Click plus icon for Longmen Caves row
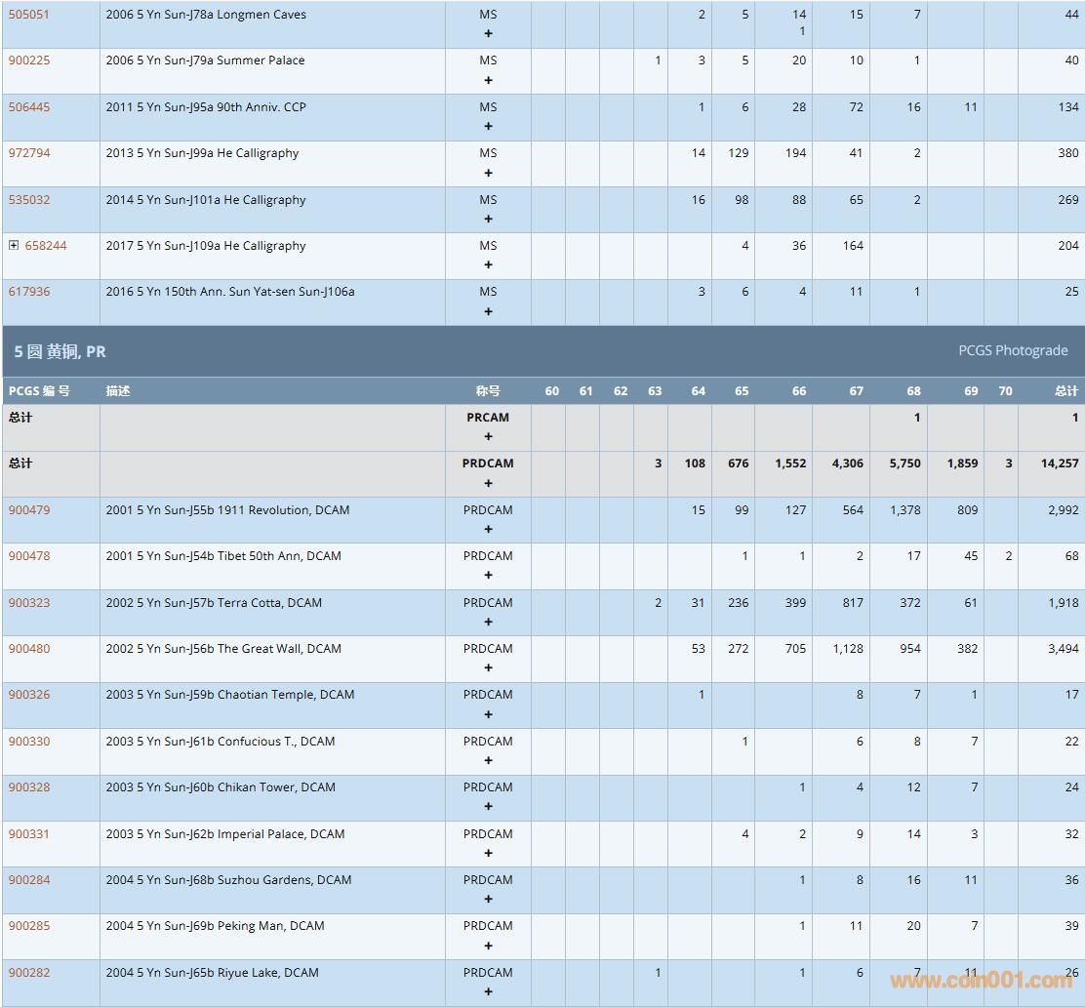Screen dimensions: 1085x1007 pos(488,34)
